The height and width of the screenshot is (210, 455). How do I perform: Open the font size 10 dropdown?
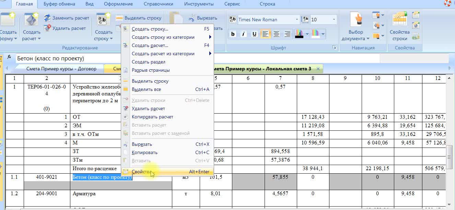(x=334, y=20)
